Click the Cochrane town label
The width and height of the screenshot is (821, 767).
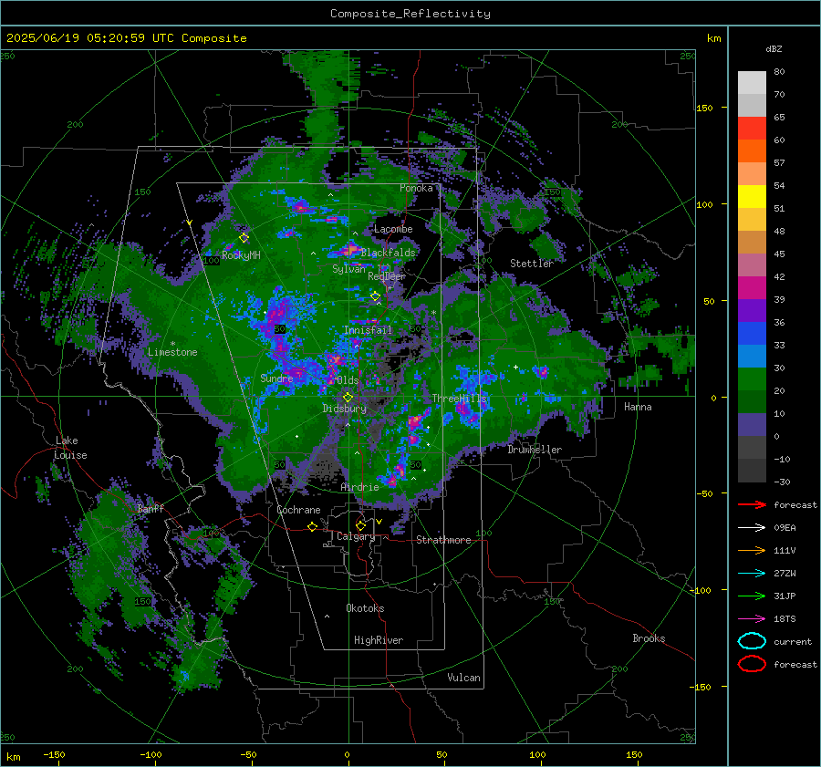coord(298,510)
